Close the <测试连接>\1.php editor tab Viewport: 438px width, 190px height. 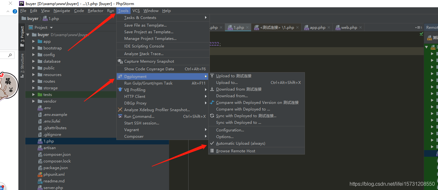coord(297,28)
